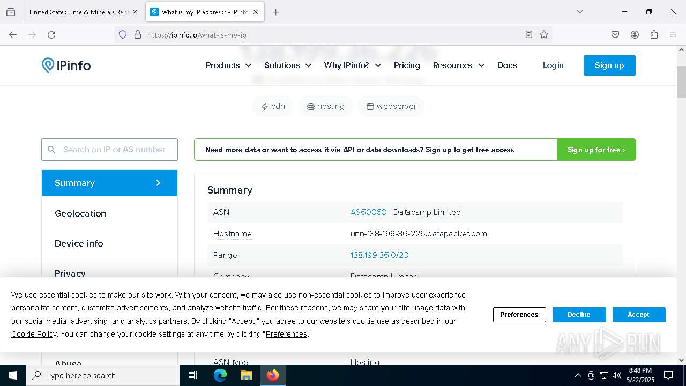
Task: Focus the Search an IP field
Action: (109, 150)
